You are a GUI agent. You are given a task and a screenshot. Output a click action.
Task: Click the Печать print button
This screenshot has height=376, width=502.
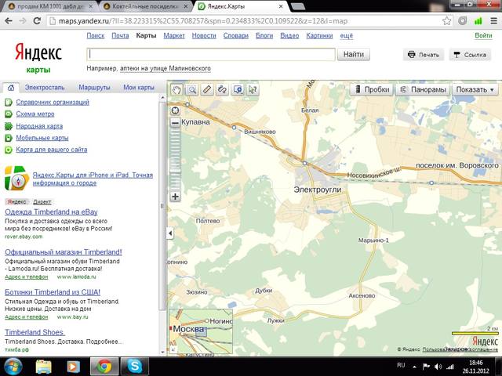[423, 55]
